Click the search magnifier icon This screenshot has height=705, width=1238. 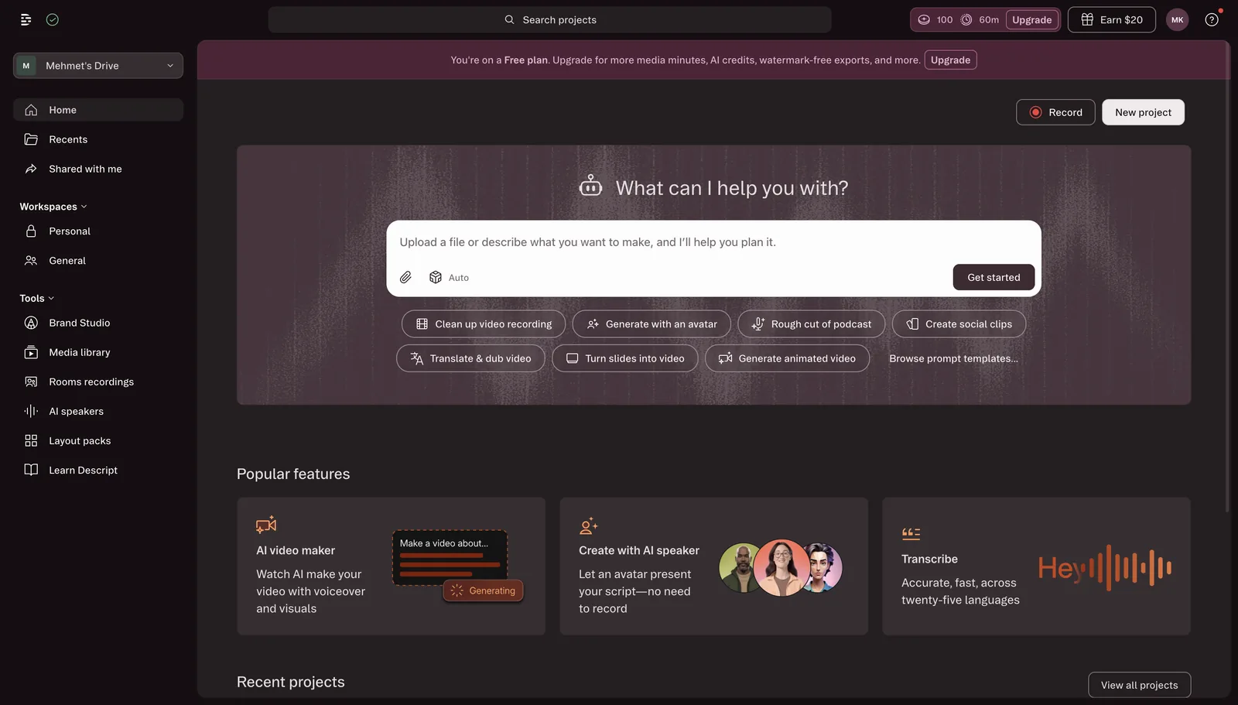[509, 19]
